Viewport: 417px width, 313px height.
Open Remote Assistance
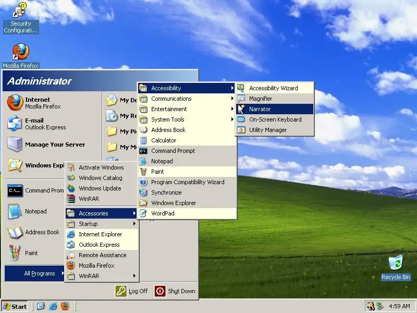[x=102, y=255]
